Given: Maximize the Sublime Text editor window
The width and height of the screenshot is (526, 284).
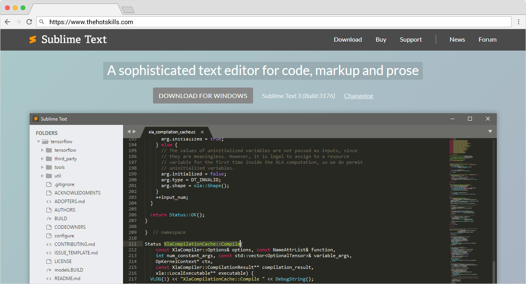Looking at the screenshot, I should point(470,119).
